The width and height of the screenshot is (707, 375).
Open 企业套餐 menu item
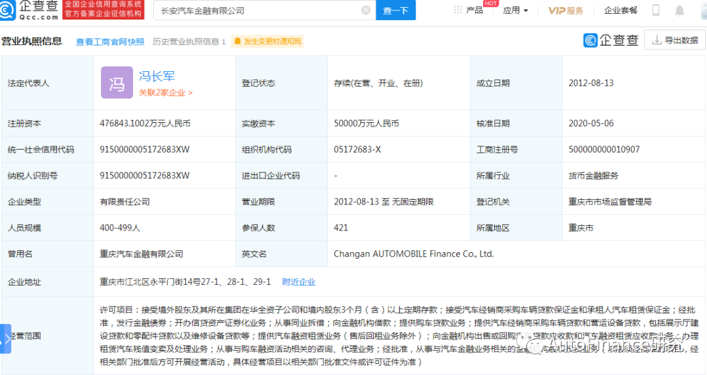coord(621,10)
